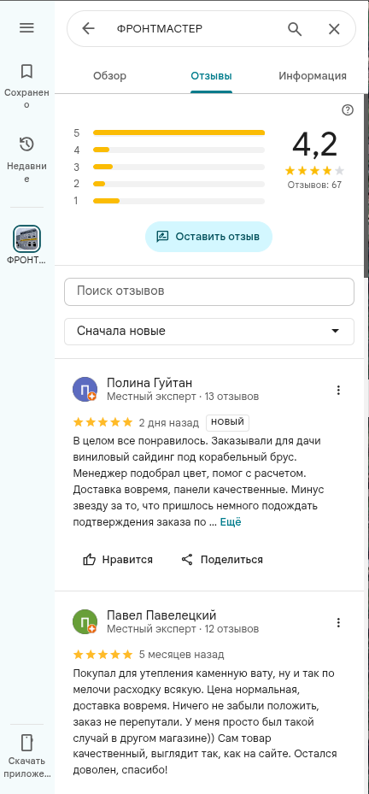Expand Полина's review with Ещё link

[231, 522]
